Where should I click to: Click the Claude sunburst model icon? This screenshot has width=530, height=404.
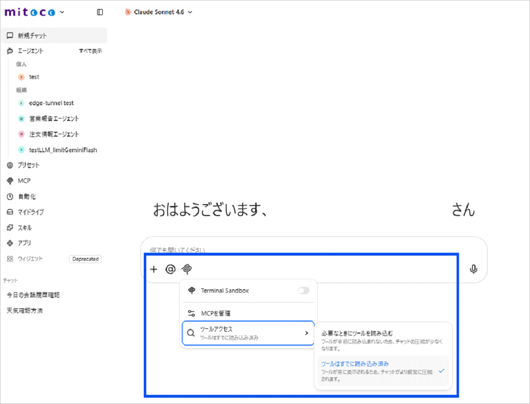coord(128,12)
